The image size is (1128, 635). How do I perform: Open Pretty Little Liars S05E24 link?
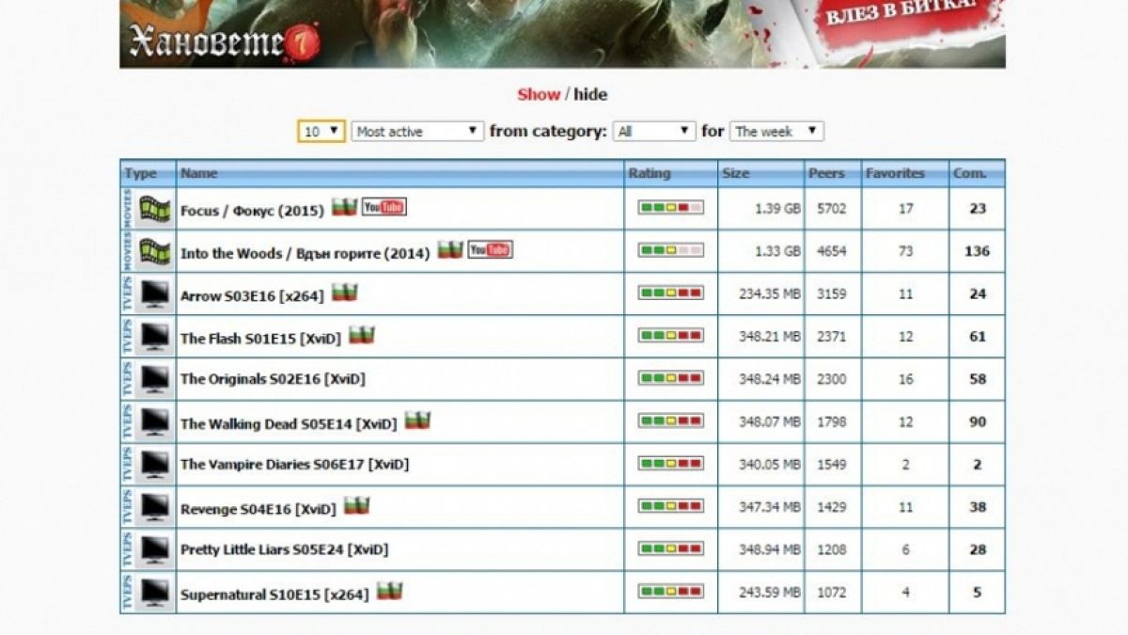pos(284,549)
